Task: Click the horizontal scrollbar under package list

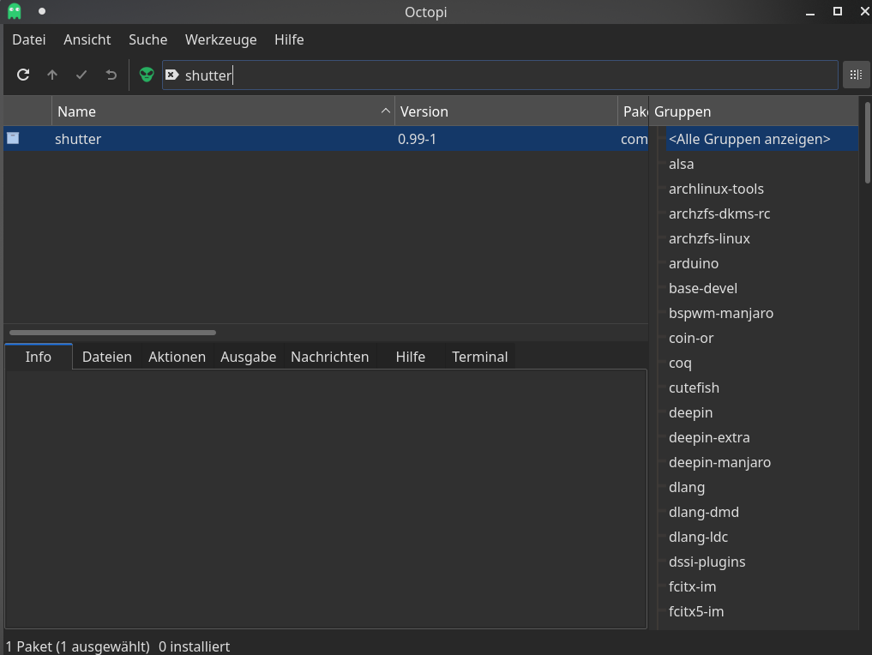Action: [x=112, y=333]
